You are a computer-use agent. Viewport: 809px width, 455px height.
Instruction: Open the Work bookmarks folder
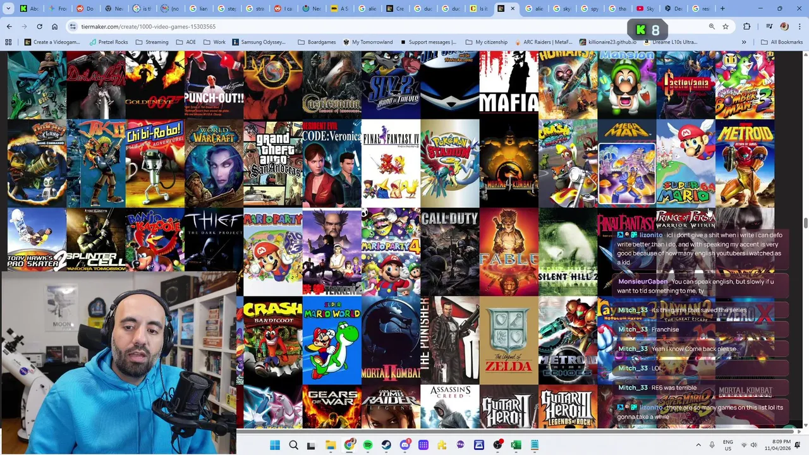coord(214,42)
